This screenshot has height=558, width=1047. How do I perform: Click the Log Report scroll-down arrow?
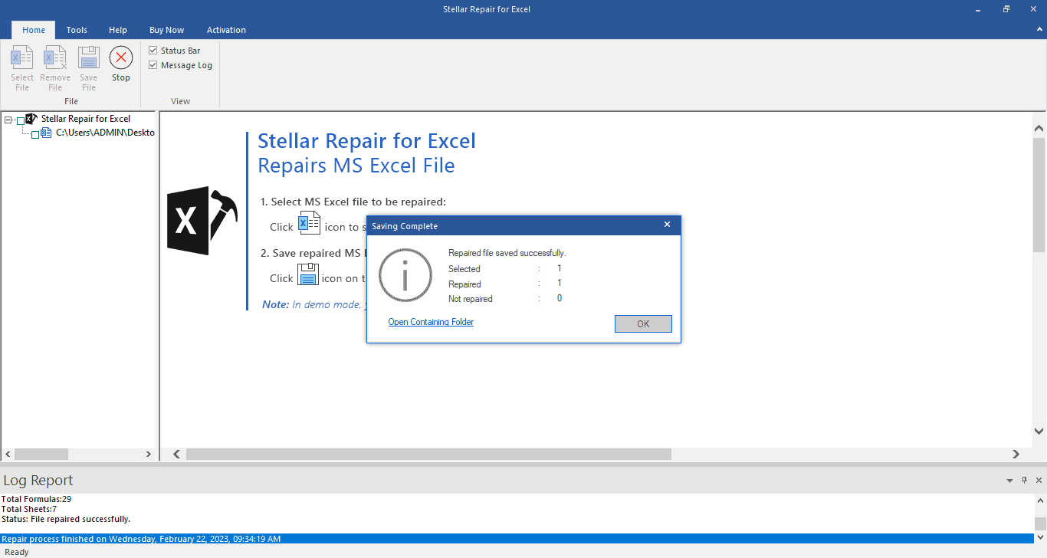point(1039,537)
